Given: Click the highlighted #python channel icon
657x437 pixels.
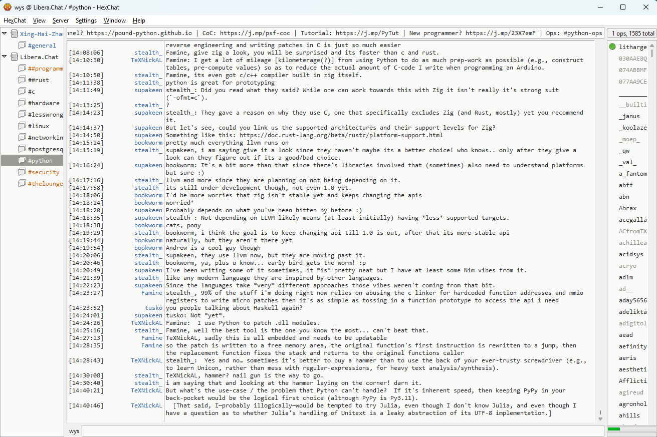Looking at the screenshot, I should click(22, 161).
